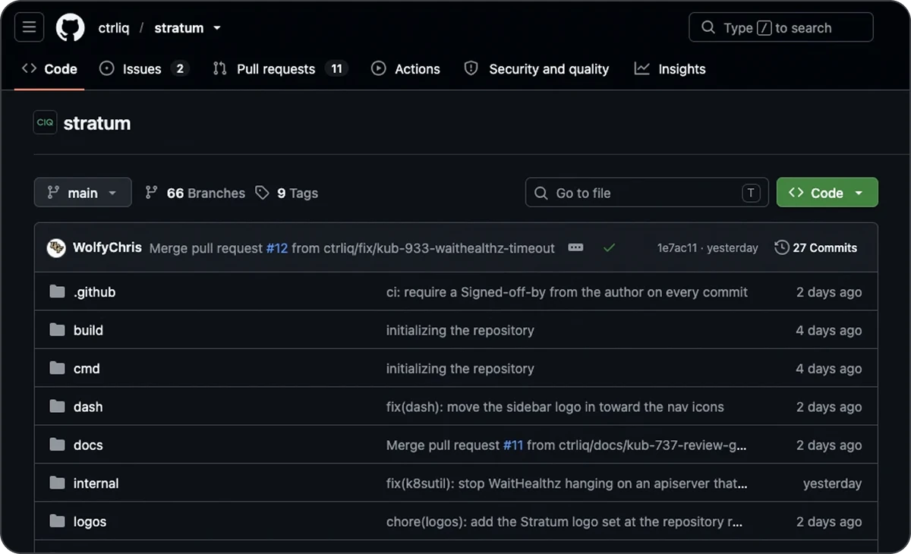
Task: Open 'initializing the repository' commit in cmd row
Action: coord(460,369)
